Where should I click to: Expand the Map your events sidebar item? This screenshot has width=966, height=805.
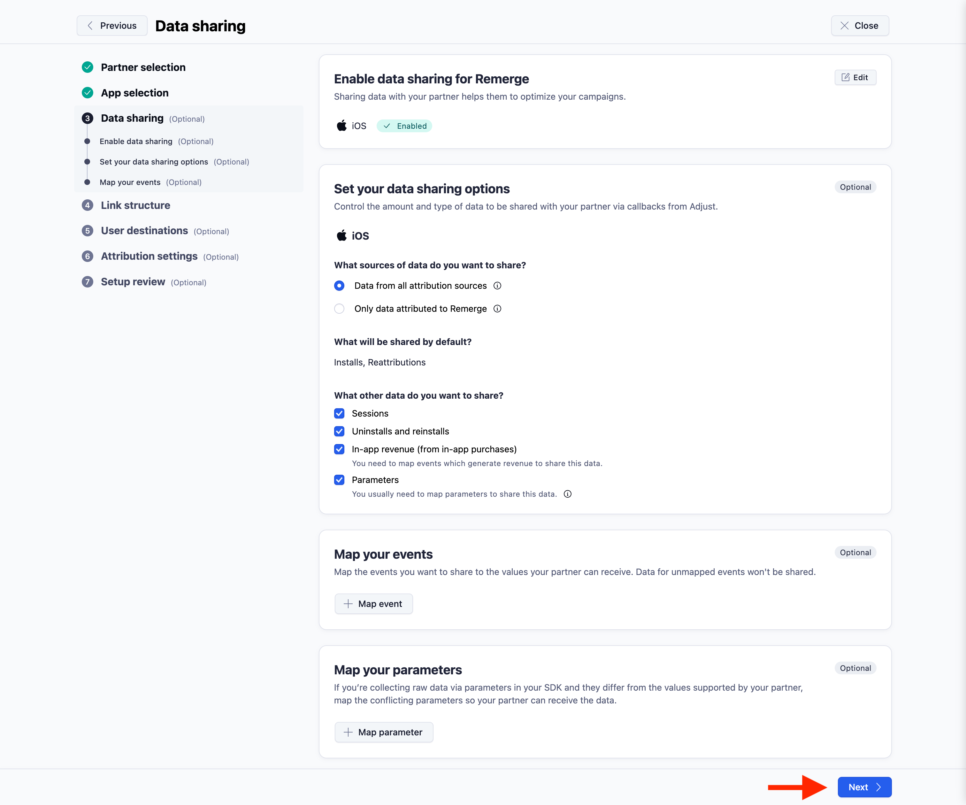coord(130,182)
